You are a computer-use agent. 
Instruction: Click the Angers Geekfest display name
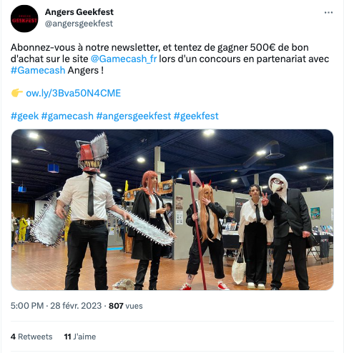click(x=79, y=12)
